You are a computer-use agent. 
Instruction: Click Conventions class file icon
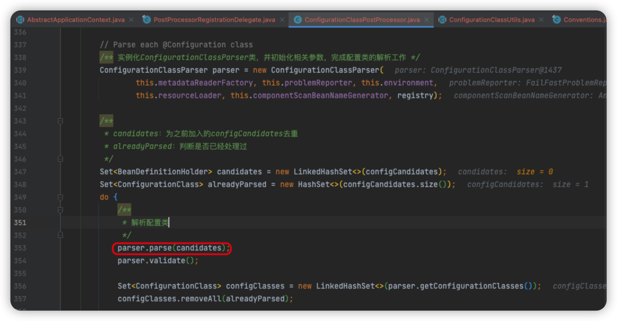tap(556, 20)
